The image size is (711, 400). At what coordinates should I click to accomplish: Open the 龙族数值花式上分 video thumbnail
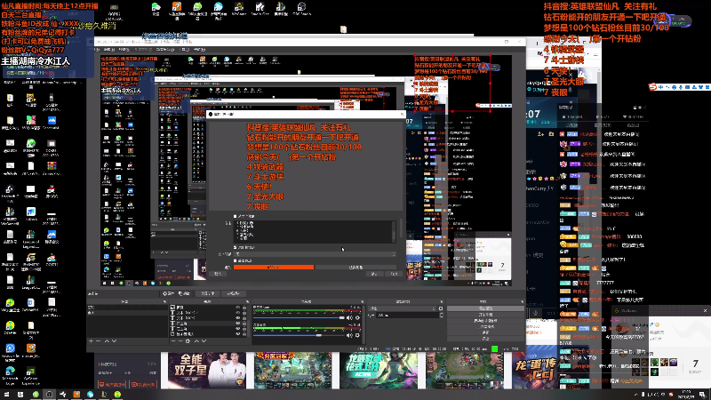tap(379, 371)
